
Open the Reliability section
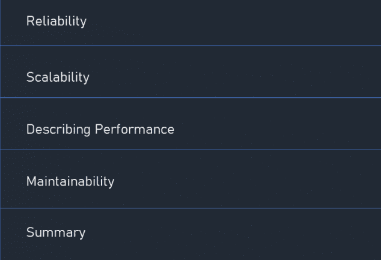click(x=190, y=22)
